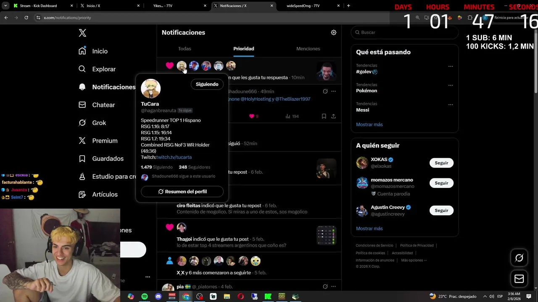Screen dimensions: 538x302
Task: Open account menu dots near webcam
Action: tap(148, 277)
